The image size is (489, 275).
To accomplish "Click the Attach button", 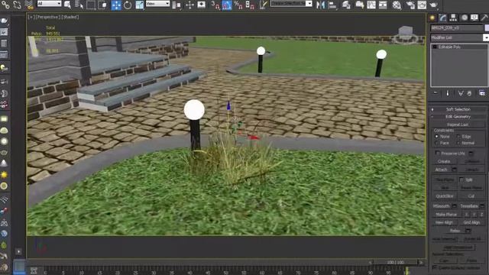I will (442, 170).
